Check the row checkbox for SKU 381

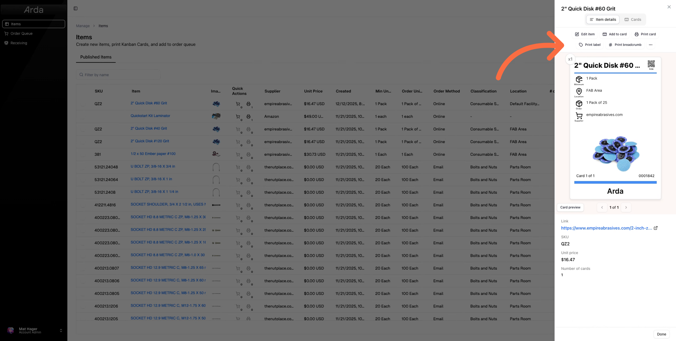click(83, 154)
